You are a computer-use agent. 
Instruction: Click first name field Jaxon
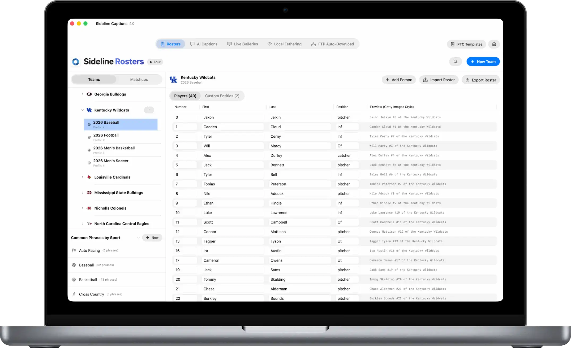[x=233, y=117]
